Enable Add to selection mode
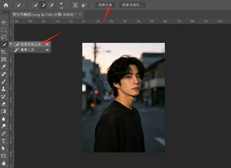Image resolution: width=231 pixels, height=168 pixels. click(43, 5)
